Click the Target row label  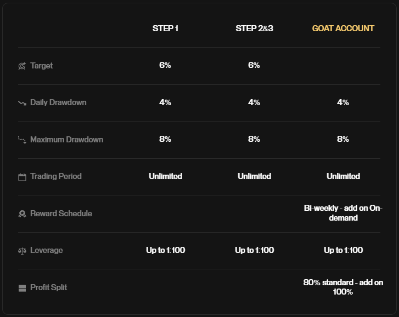click(42, 66)
